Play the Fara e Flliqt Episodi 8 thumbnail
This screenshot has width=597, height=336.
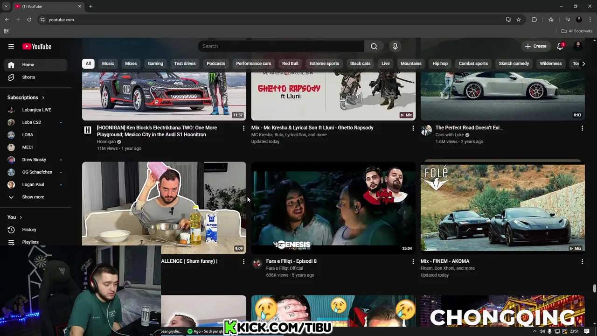[333, 208]
